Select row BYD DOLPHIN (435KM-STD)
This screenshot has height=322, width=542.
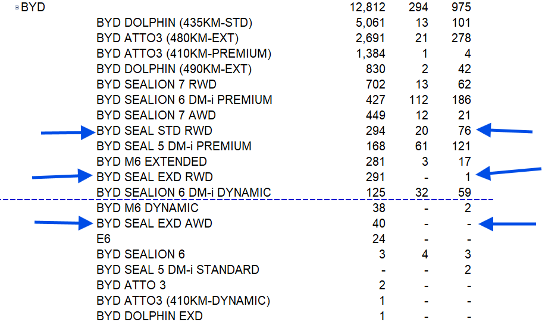click(x=174, y=23)
